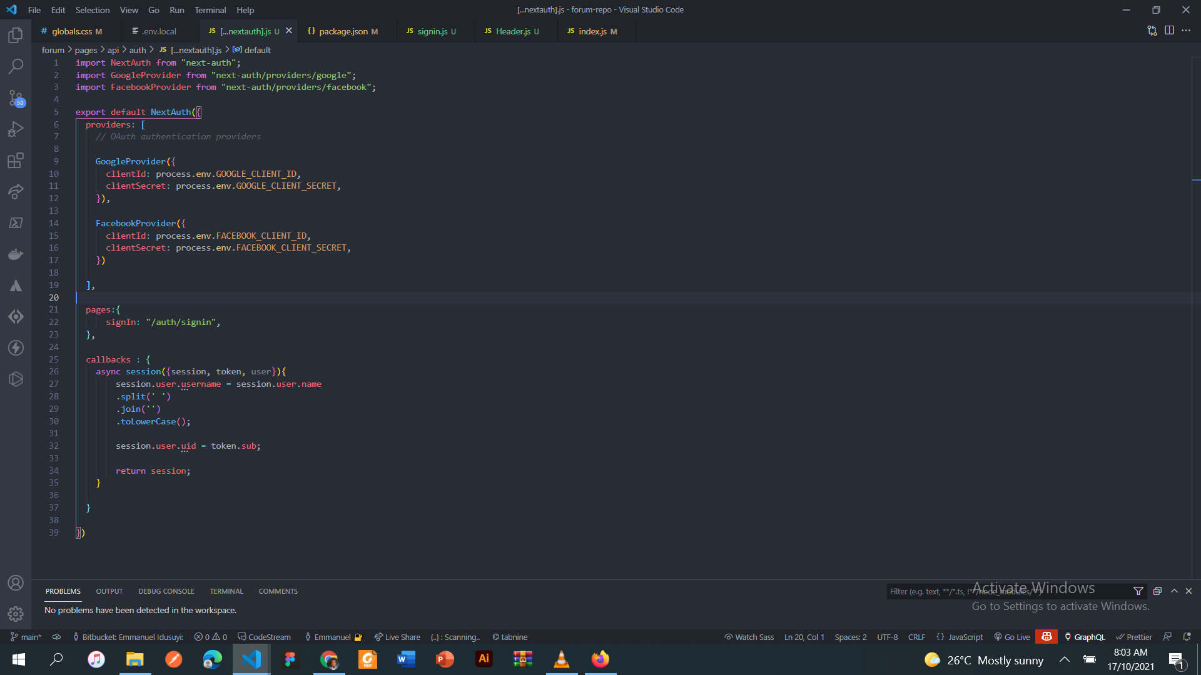This screenshot has height=675, width=1201.
Task: Click the split editor right icon
Action: [x=1169, y=31]
